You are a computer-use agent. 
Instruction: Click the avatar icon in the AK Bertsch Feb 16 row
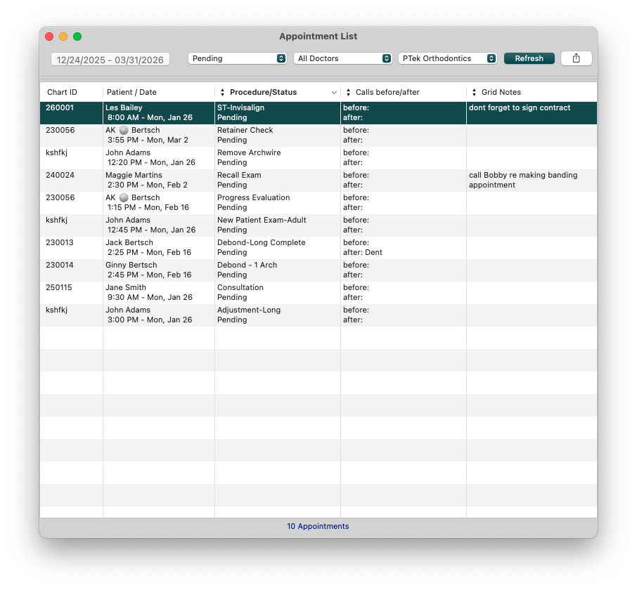pos(124,197)
